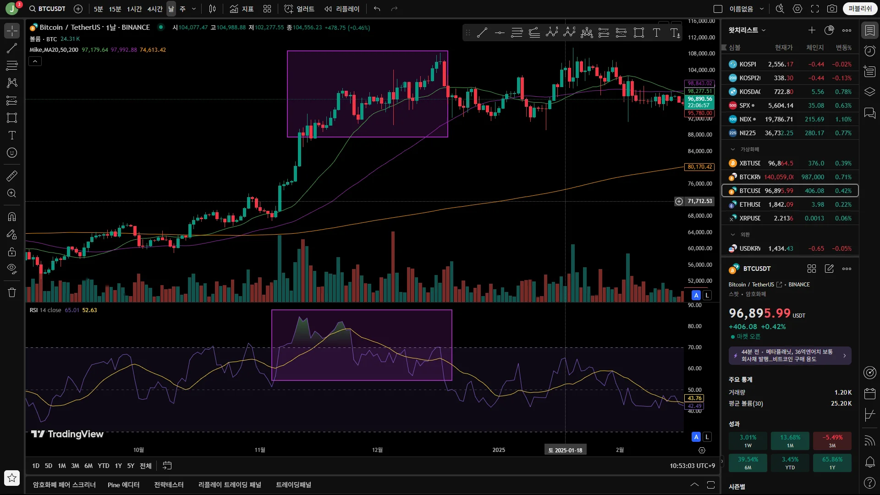The width and height of the screenshot is (880, 495).
Task: Toggle auto scale A button on price axis
Action: 696,295
